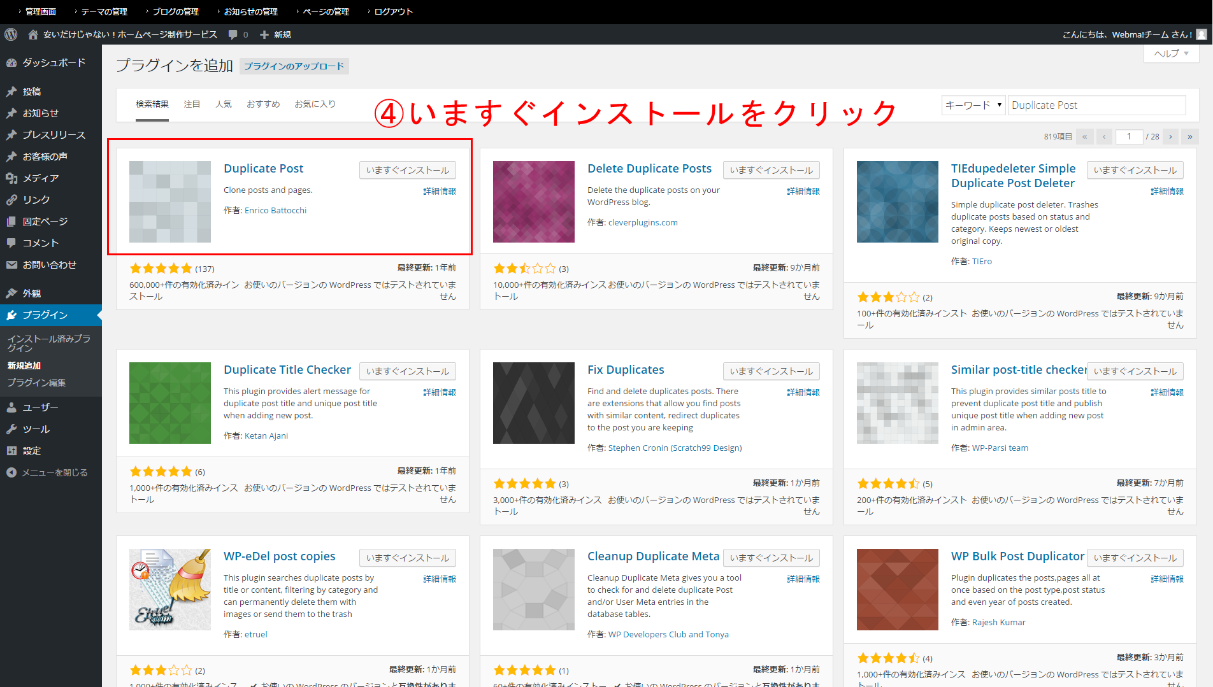Click the お客様の声 pin icon

[11, 157]
